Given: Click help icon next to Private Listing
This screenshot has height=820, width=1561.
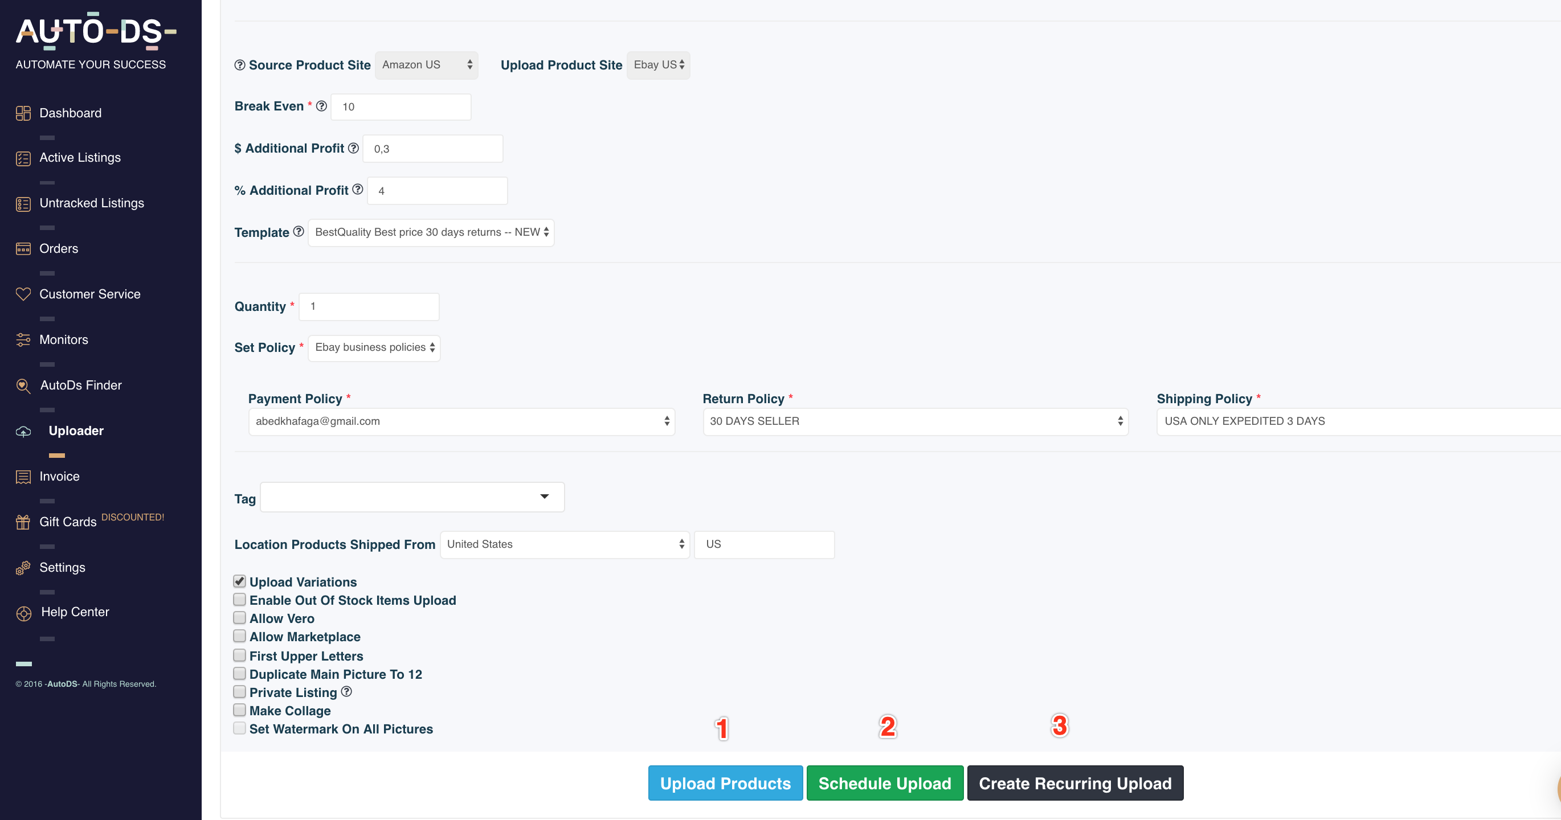Looking at the screenshot, I should pyautogui.click(x=346, y=691).
